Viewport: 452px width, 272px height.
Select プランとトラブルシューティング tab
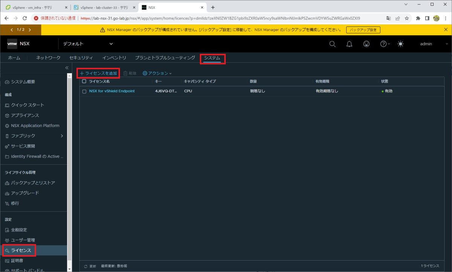tap(165, 58)
